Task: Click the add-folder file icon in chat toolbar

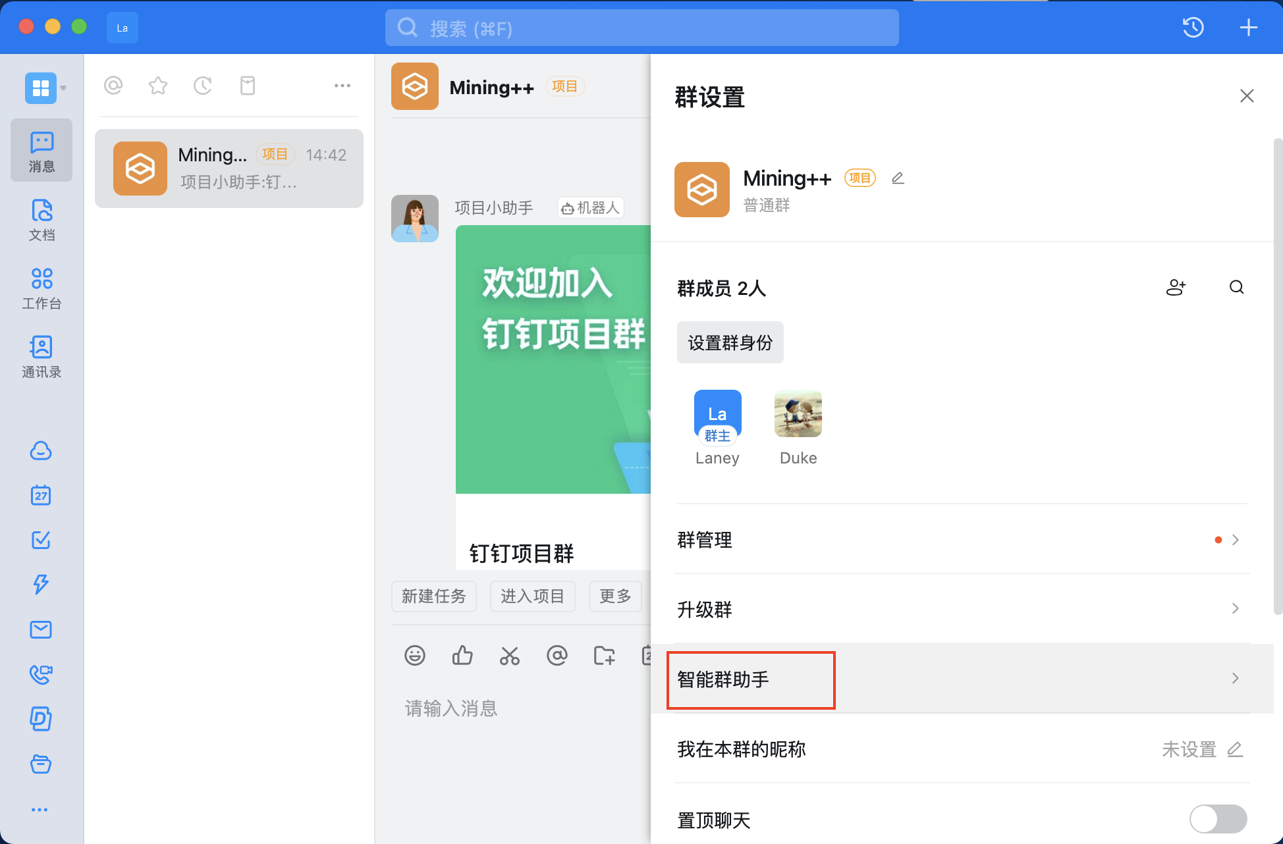Action: tap(605, 656)
